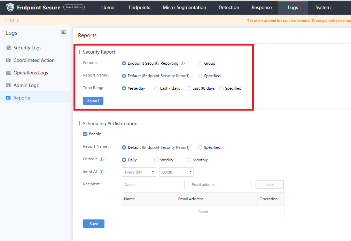Select Daily periodic schedule
Viewport: 351px width, 241px height.
[x=124, y=160]
